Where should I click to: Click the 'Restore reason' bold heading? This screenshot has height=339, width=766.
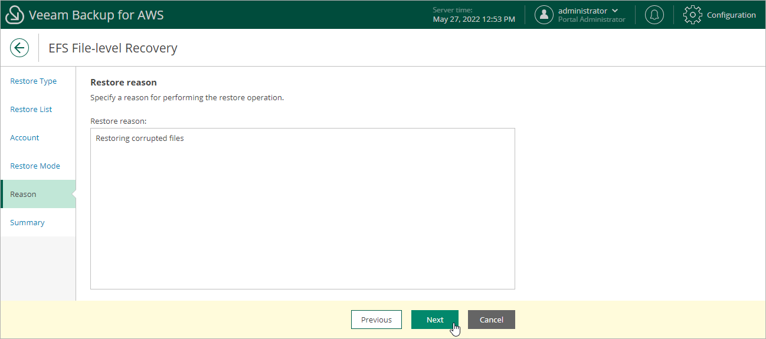(123, 83)
